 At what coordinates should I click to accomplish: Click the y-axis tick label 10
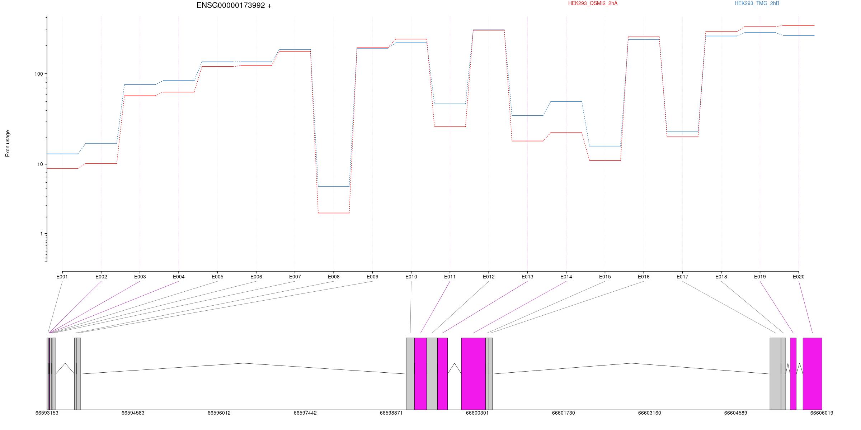[x=40, y=164]
